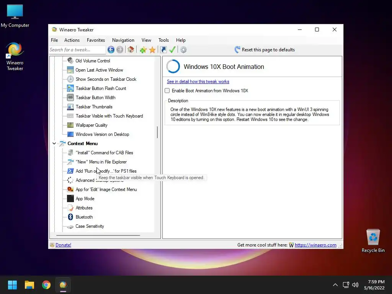Click the export tweaks shortcut-arrow icon

point(163,50)
